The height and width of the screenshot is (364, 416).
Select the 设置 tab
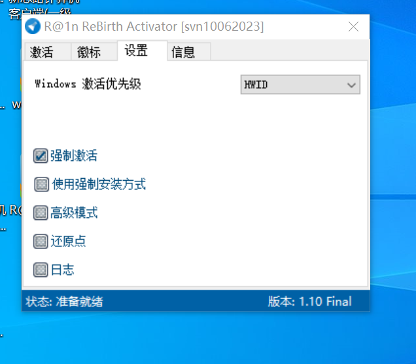pos(142,50)
